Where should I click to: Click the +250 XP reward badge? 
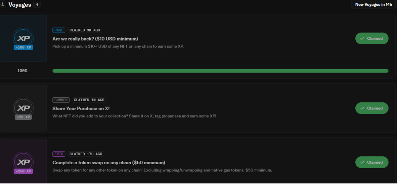click(23, 171)
